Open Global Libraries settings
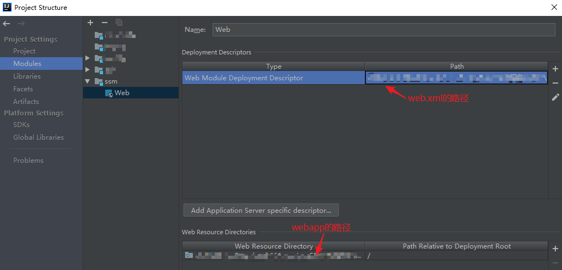 (39, 137)
